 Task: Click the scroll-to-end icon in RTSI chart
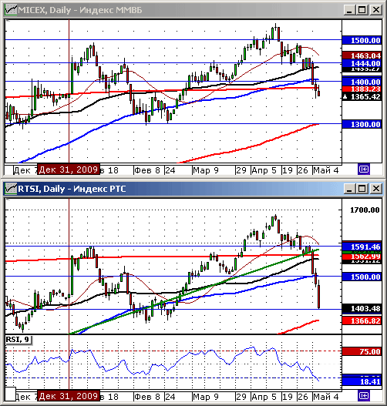click(x=364, y=396)
